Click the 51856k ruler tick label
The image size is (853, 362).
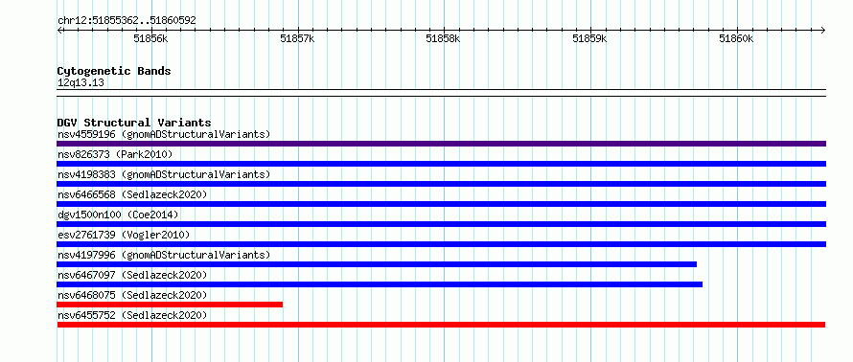click(x=150, y=38)
